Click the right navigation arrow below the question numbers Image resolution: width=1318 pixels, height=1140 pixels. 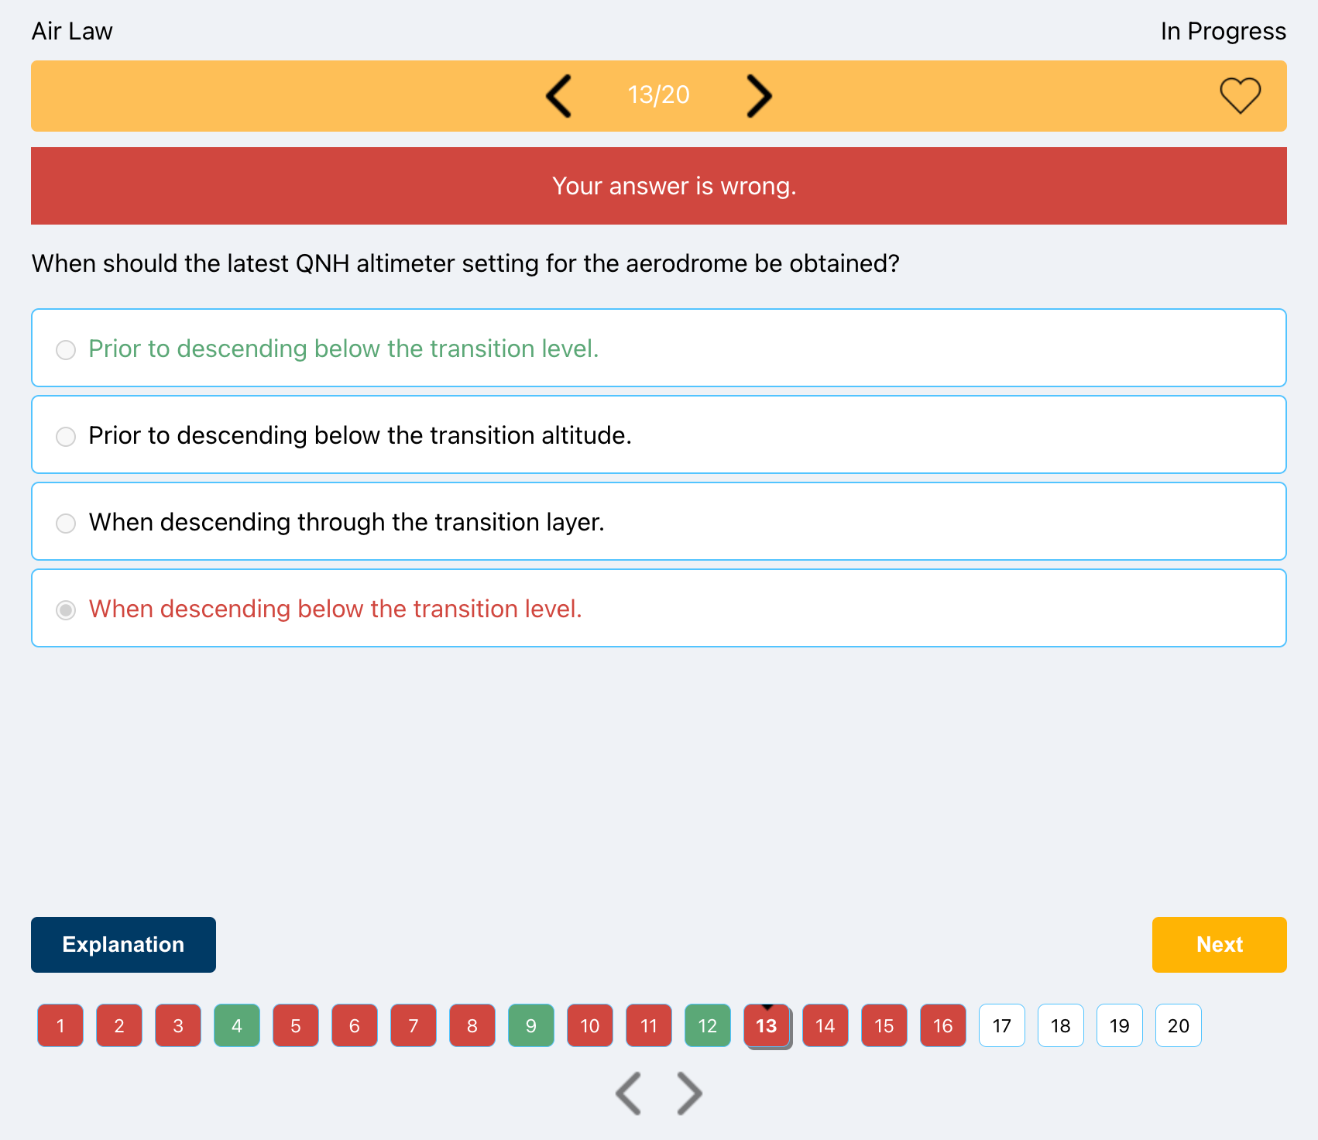688,1093
